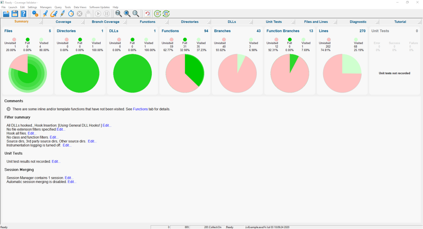Launch application with the blue rocket icon

tap(45, 14)
